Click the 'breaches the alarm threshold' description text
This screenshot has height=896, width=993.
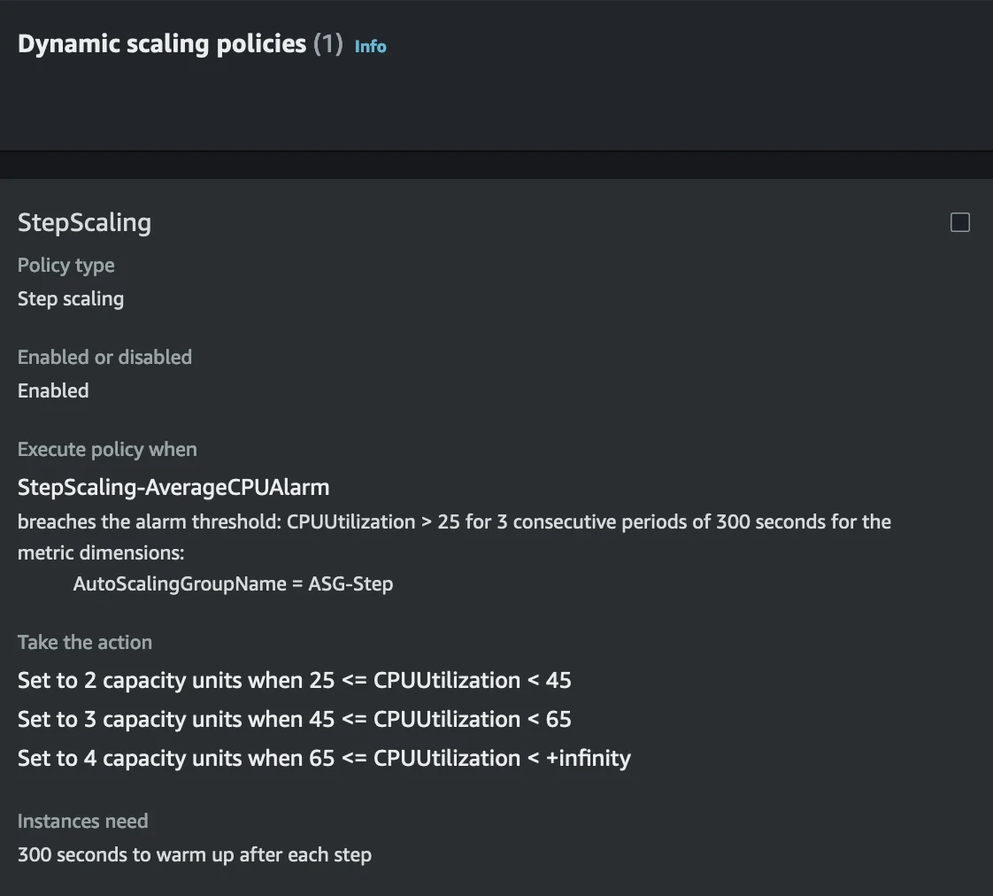(454, 537)
